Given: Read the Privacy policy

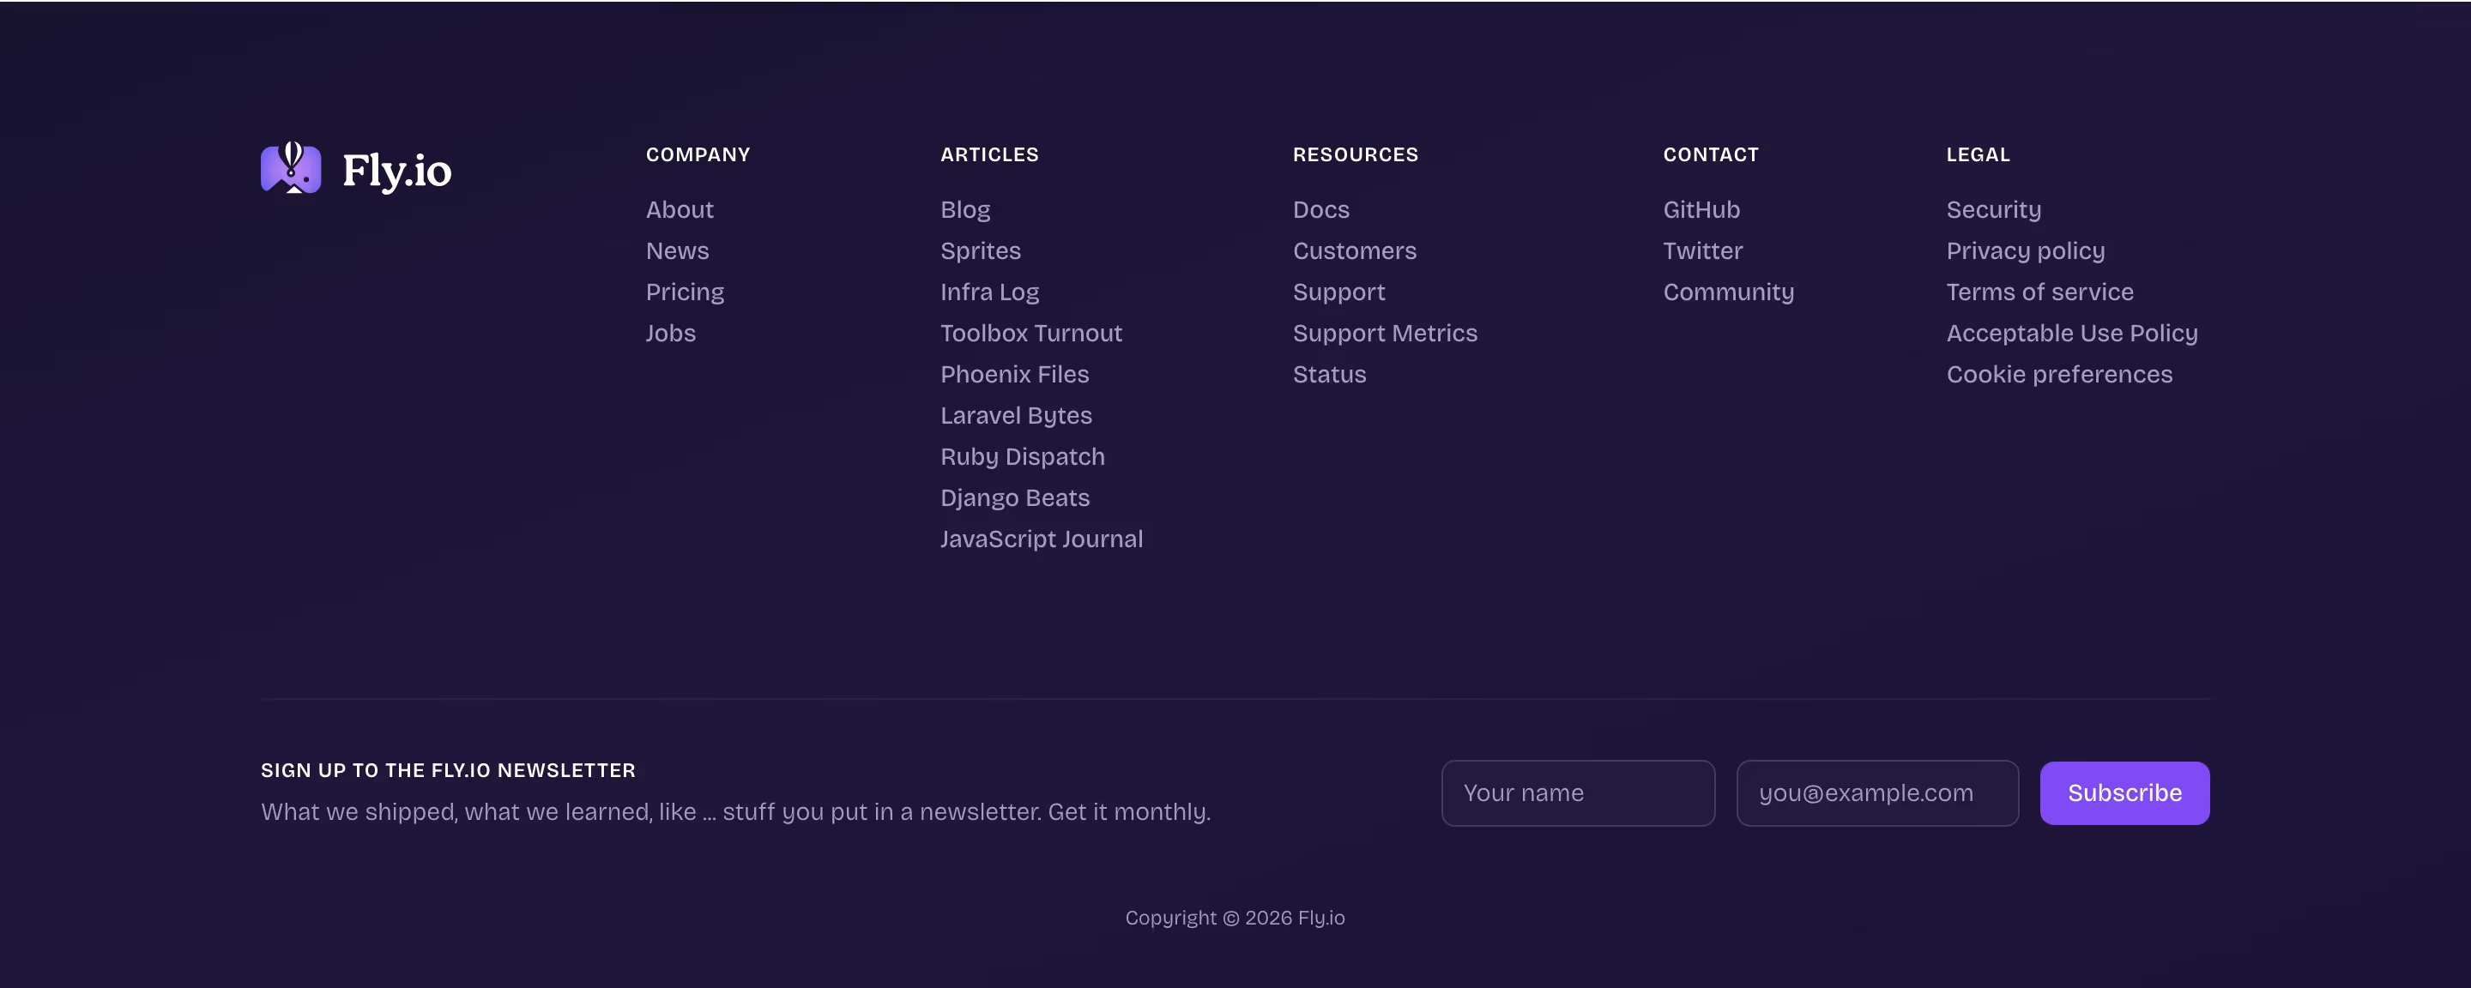Looking at the screenshot, I should tap(2026, 250).
